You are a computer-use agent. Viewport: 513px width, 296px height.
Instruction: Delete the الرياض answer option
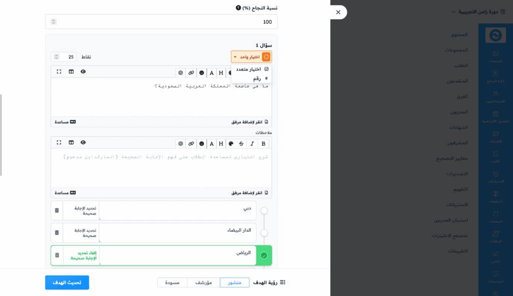[57, 255]
